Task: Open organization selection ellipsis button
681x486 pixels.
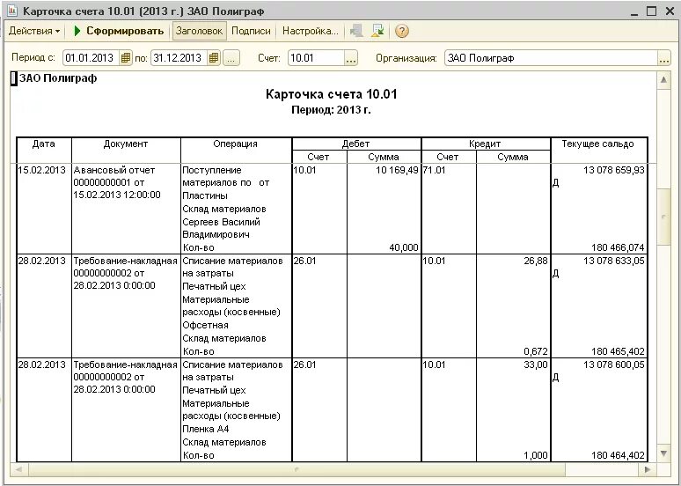Action: click(664, 58)
